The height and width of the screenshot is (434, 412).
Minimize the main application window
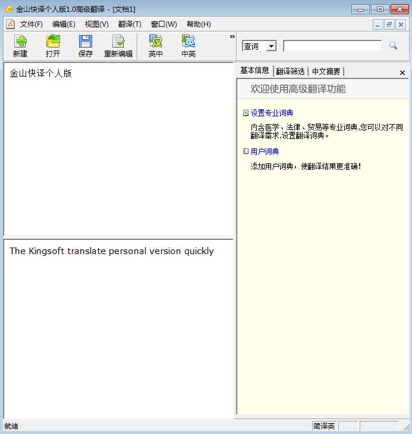point(360,9)
